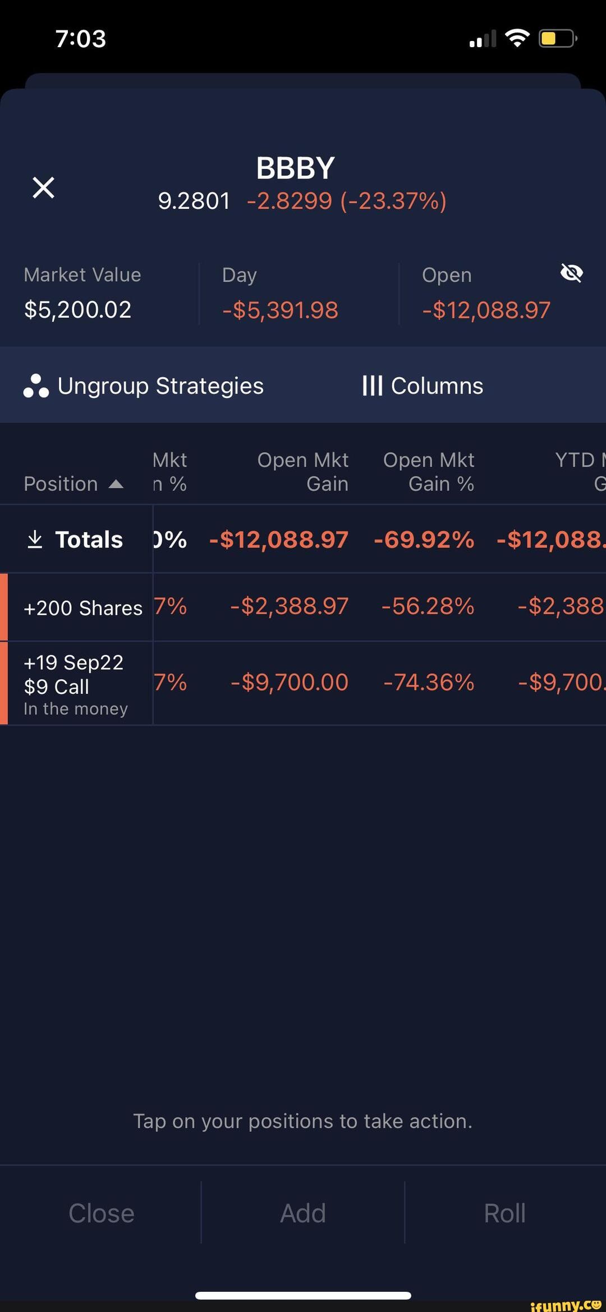This screenshot has height=1312, width=606.
Task: Tap the battery indicator icon
Action: pos(558,38)
